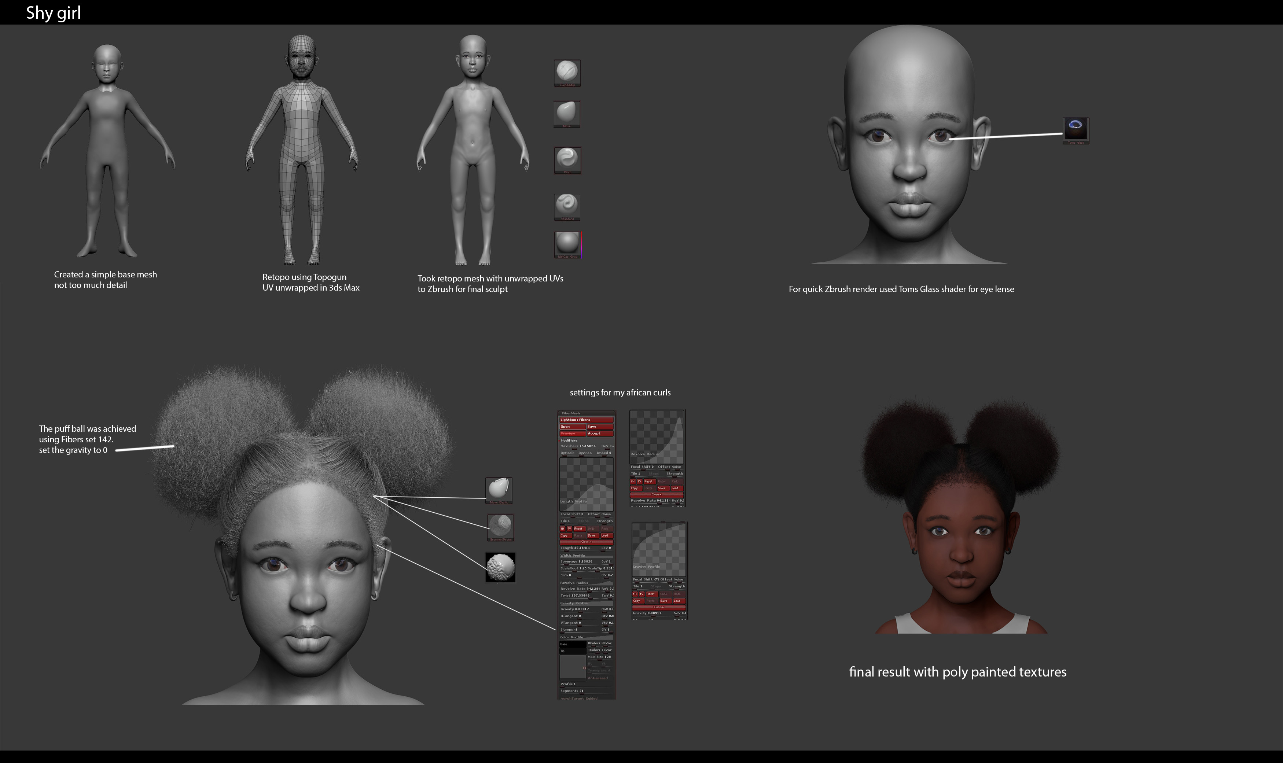
Task: Select the ClayBuildup brush icon
Action: 567,73
